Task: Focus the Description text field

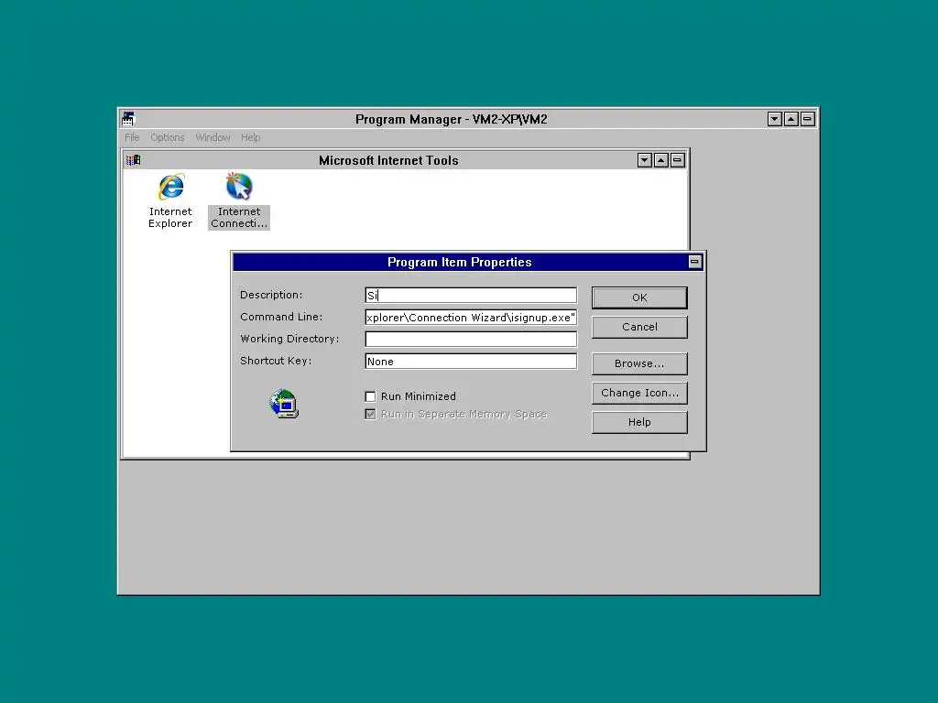Action: point(471,296)
